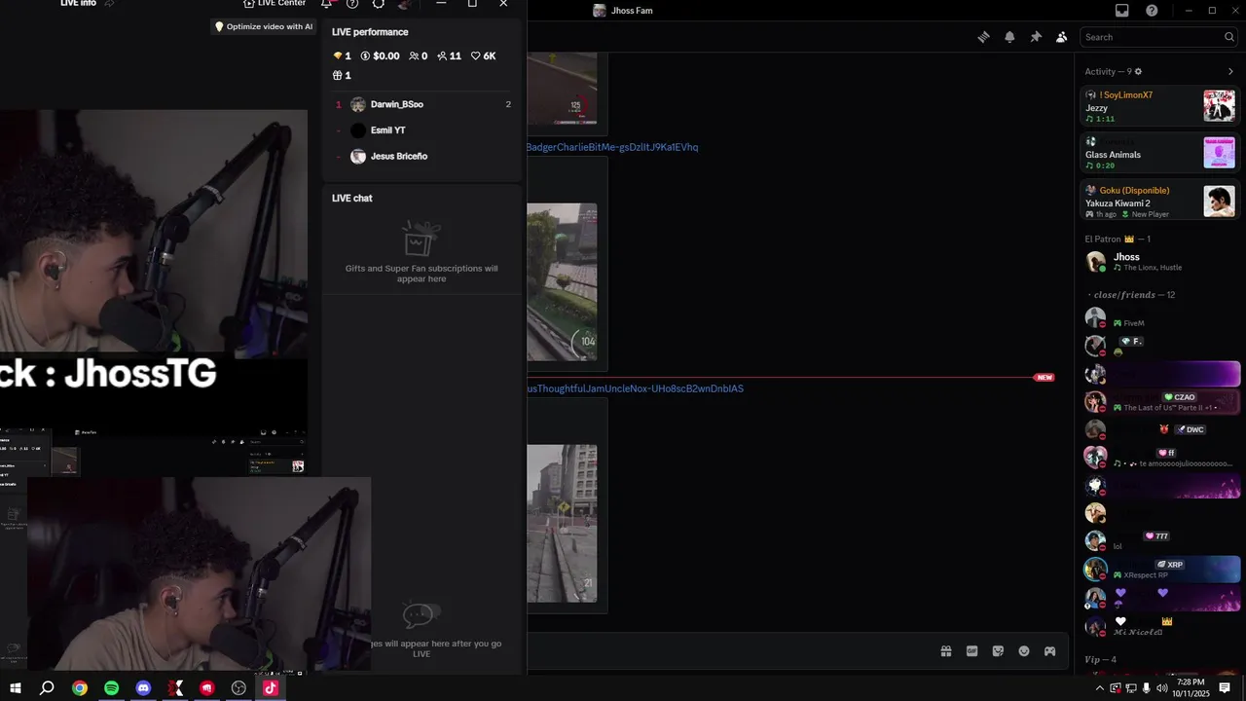
Task: Open SoyLimonX7 Jezzy activity card
Action: tap(1159, 106)
